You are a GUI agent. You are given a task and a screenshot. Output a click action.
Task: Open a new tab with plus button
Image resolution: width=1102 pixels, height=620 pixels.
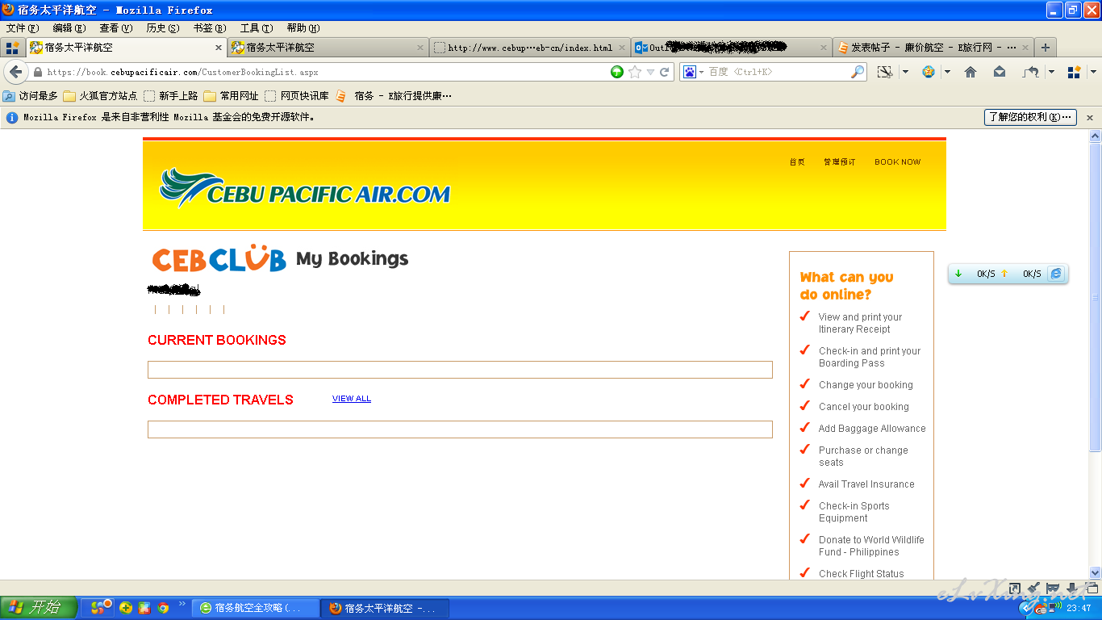1046,48
